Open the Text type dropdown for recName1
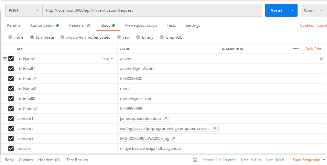Screen dimensions: 327x165 click(107, 59)
